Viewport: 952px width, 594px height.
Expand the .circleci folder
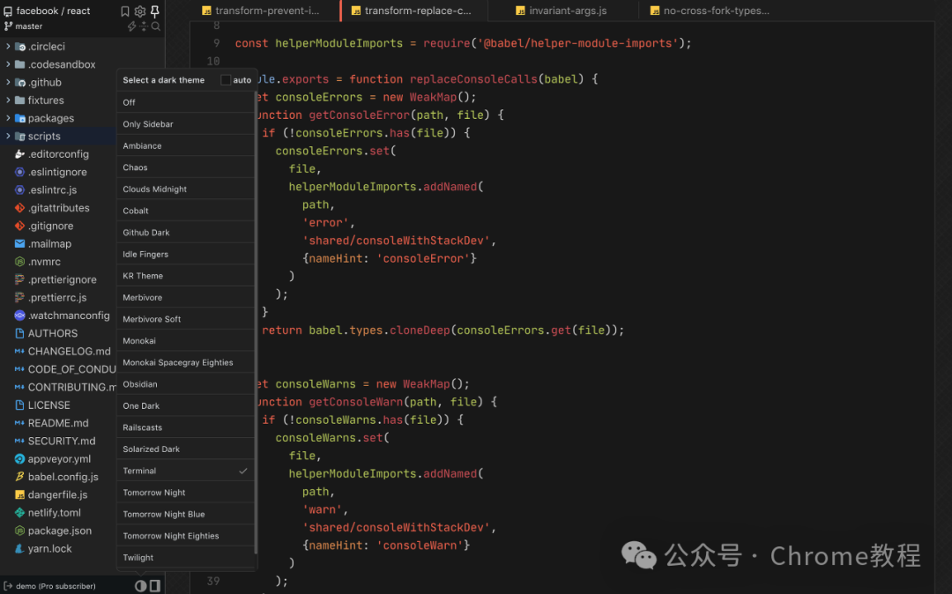point(8,46)
